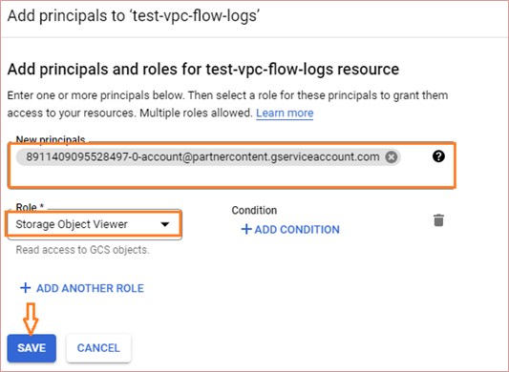Click the Condition label
Image resolution: width=509 pixels, height=372 pixels.
tap(254, 211)
